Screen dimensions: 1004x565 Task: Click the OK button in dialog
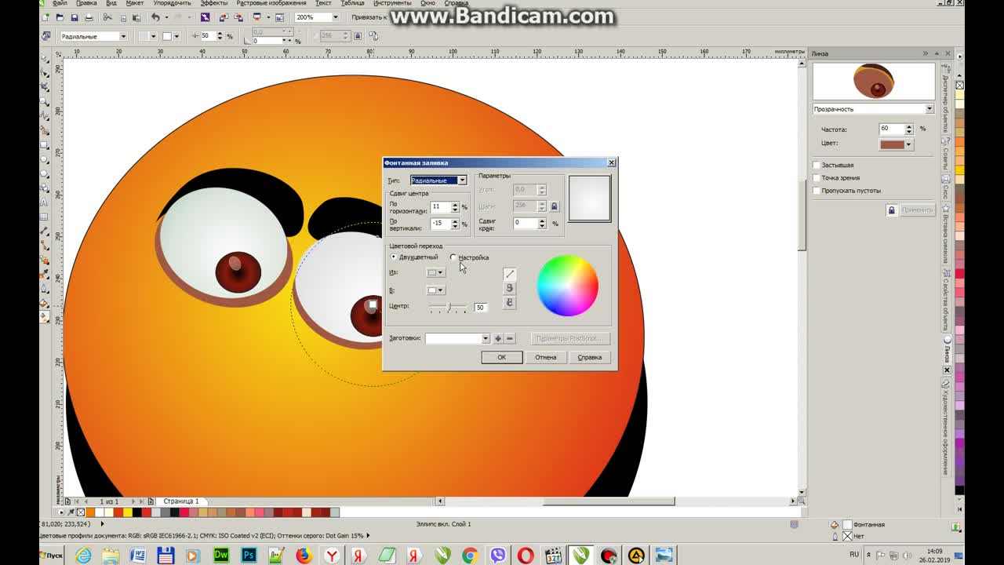[x=501, y=357]
